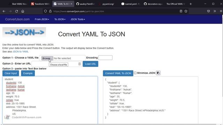Click Convert YAML To JSON button
Viewport: 223px width, 125px height.
click(x=118, y=73)
